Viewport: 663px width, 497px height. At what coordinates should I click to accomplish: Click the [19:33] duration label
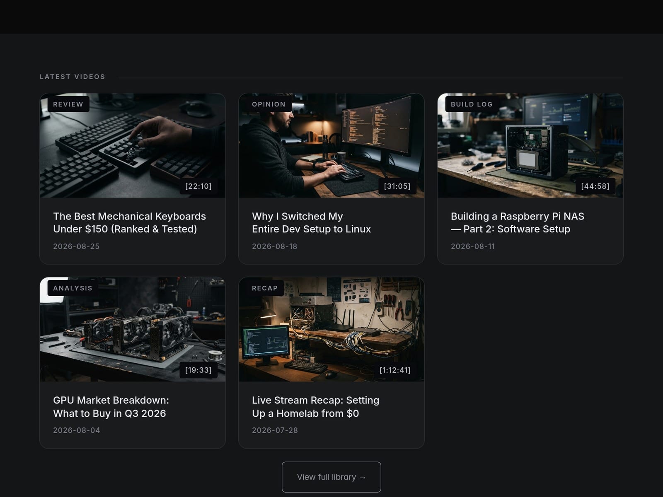pyautogui.click(x=198, y=370)
